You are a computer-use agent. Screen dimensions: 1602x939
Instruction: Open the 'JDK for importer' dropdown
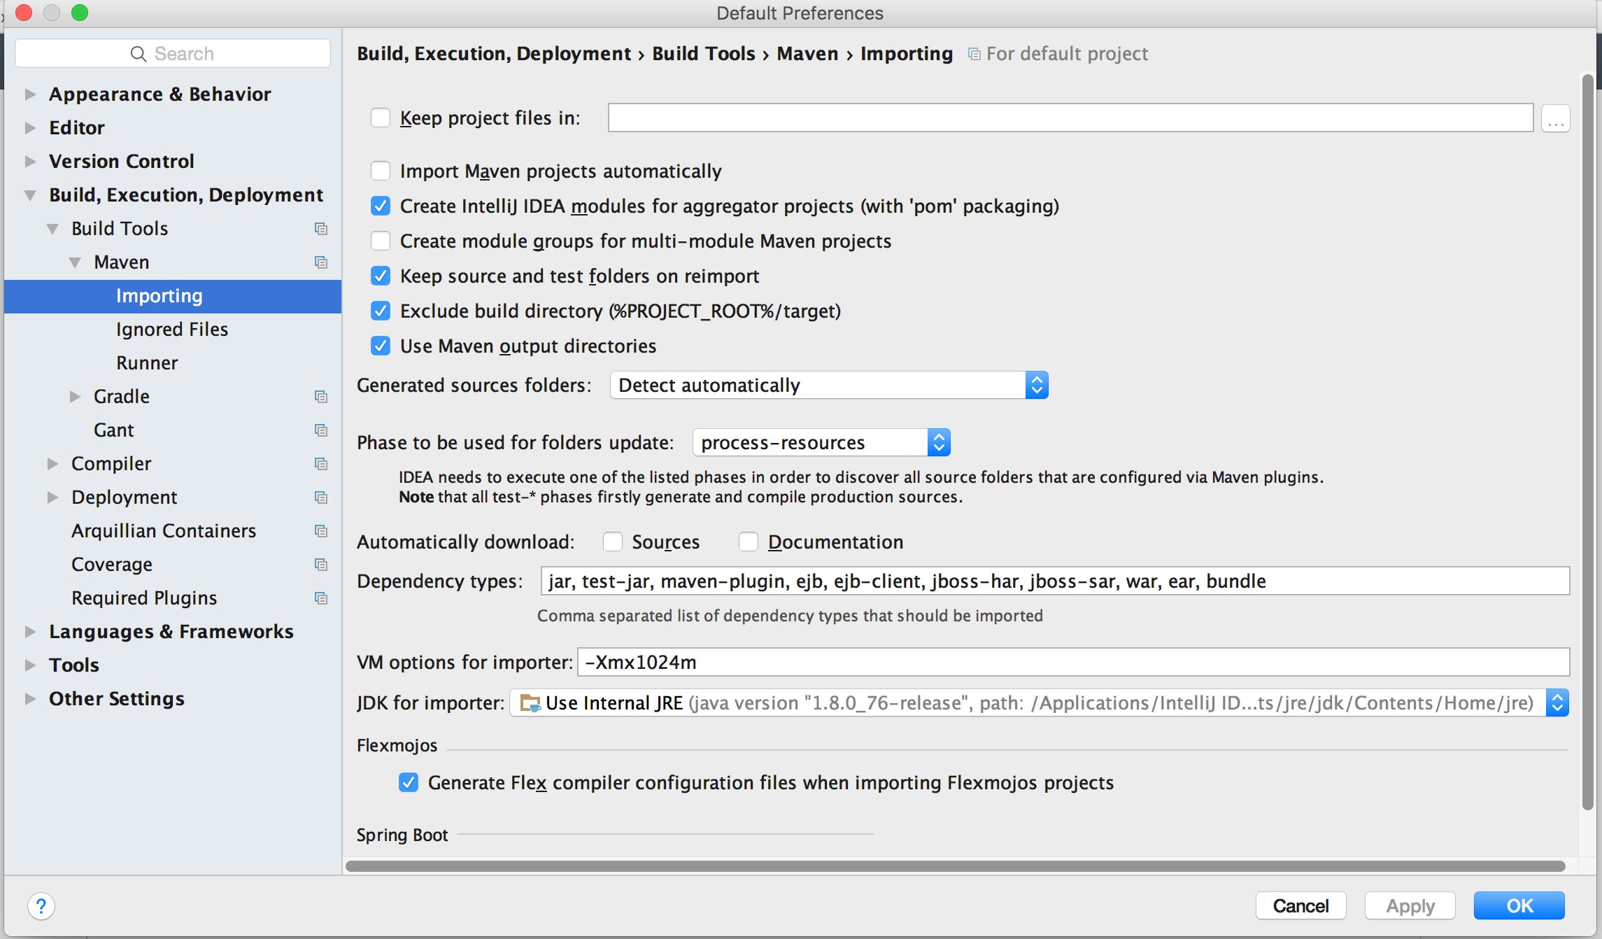[x=1039, y=703]
